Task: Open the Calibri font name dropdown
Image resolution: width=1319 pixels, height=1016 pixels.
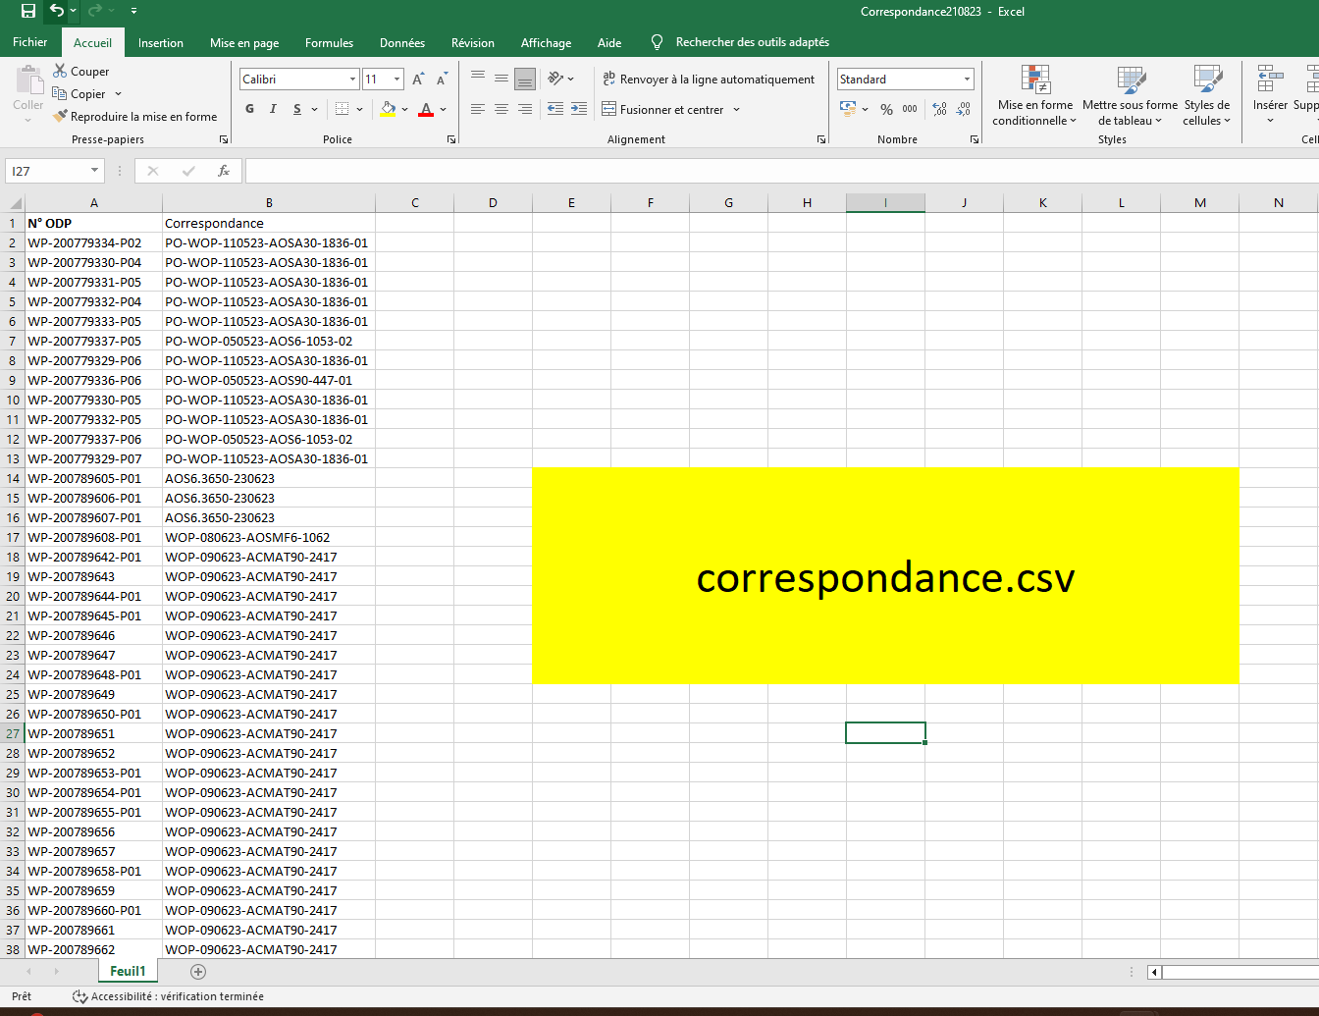Action: point(352,80)
